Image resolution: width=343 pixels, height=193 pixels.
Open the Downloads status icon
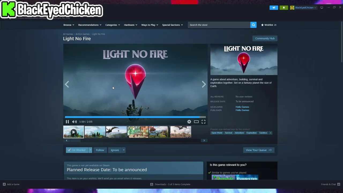point(152,184)
